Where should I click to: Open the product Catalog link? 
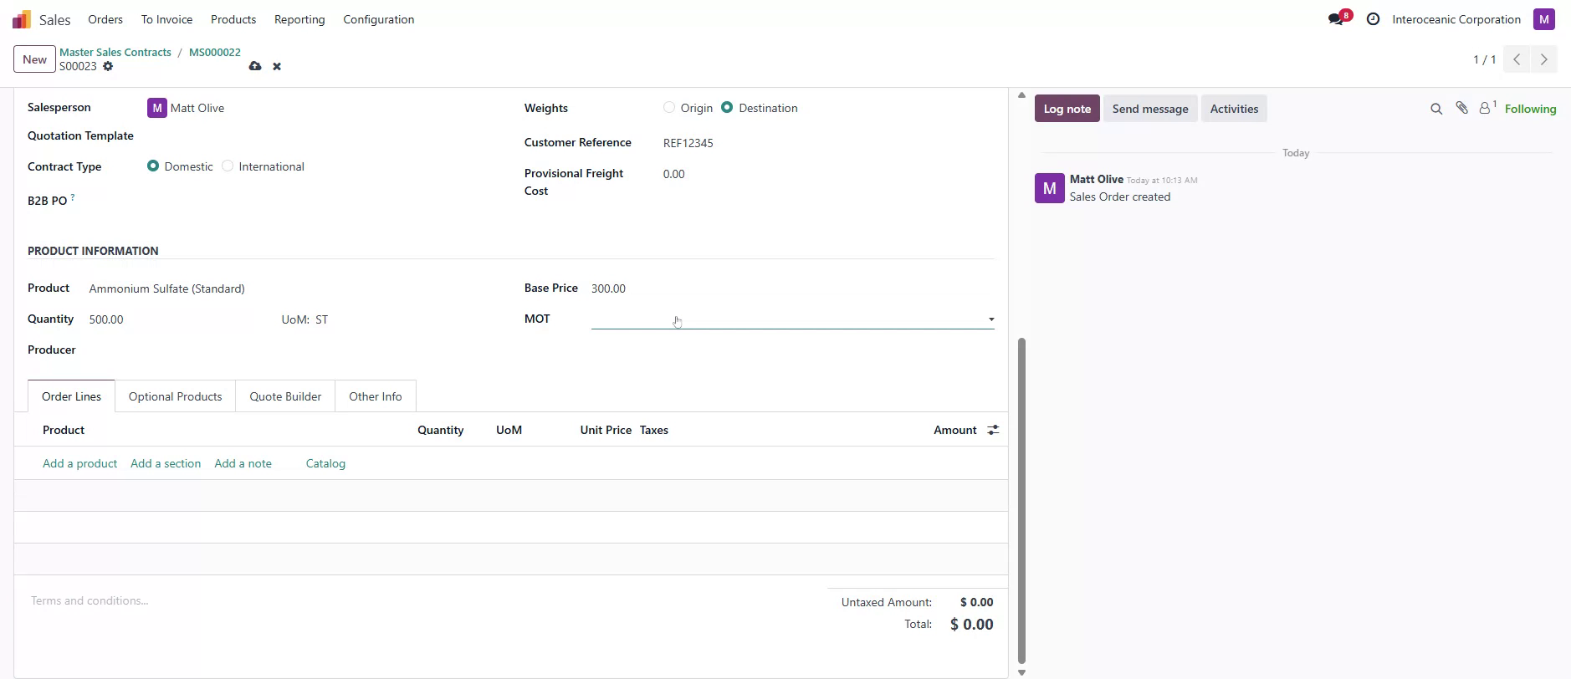pyautogui.click(x=325, y=463)
